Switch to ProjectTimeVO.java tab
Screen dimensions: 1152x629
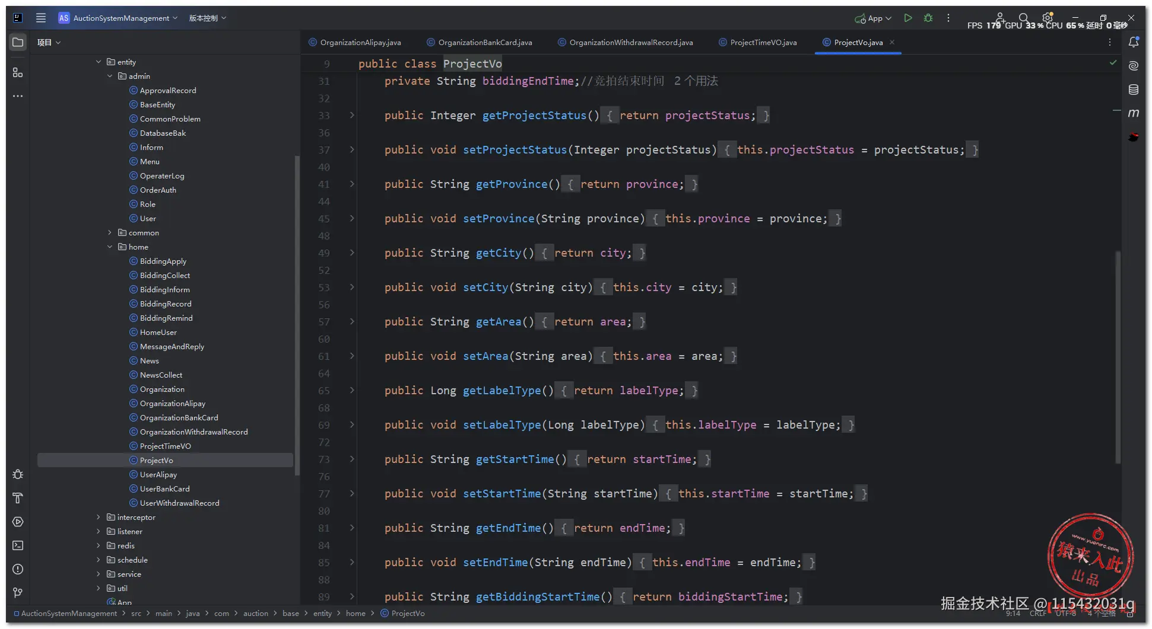click(x=758, y=42)
